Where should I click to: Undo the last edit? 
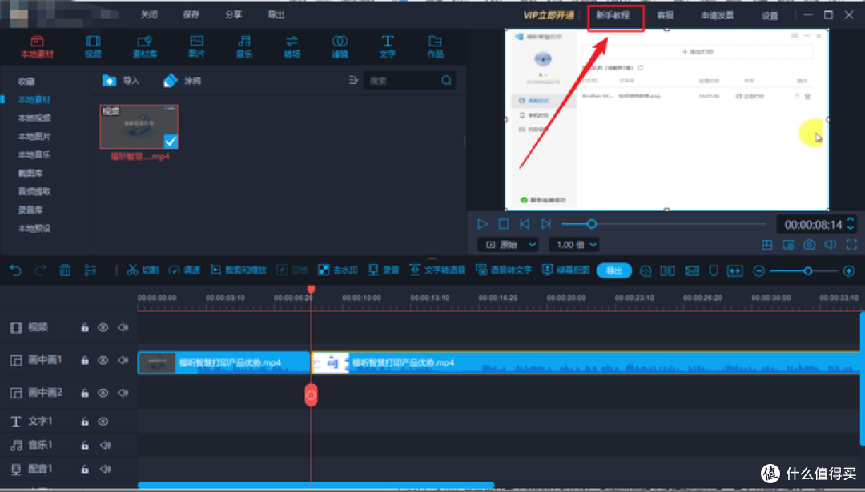coord(15,270)
